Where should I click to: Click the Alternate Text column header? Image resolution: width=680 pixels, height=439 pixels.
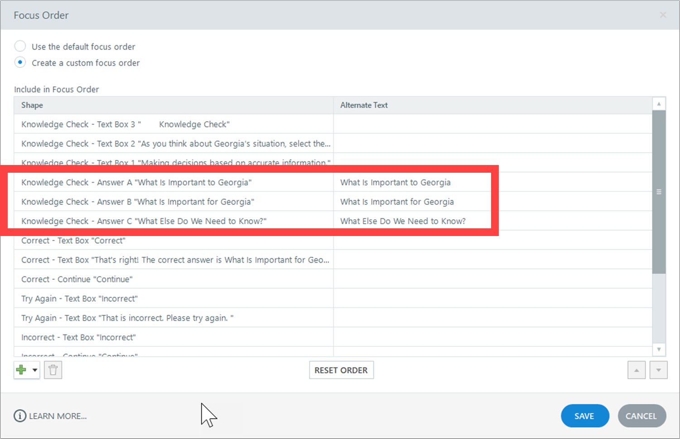364,105
